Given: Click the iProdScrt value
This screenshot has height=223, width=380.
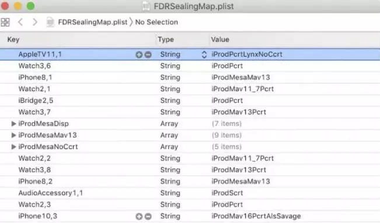Looking at the screenshot, I should 227,193.
